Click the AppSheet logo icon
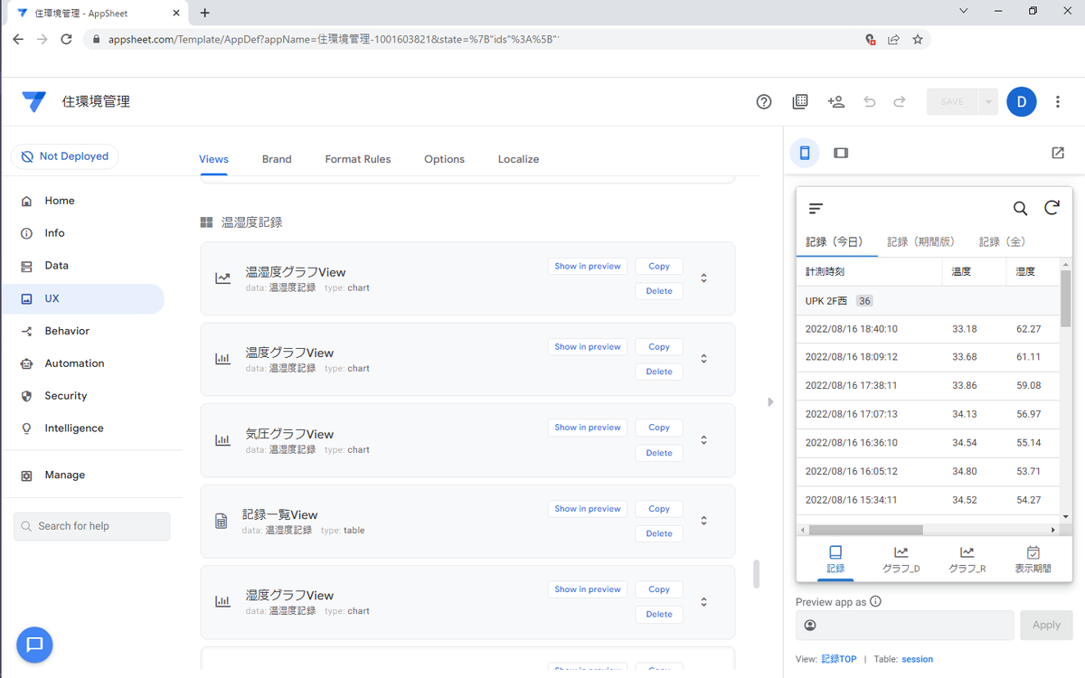The height and width of the screenshot is (678, 1085). click(34, 101)
